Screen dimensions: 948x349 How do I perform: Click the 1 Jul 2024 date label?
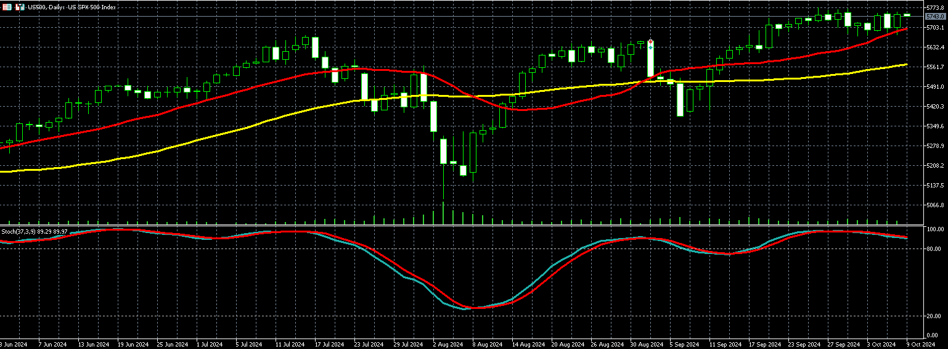point(210,344)
